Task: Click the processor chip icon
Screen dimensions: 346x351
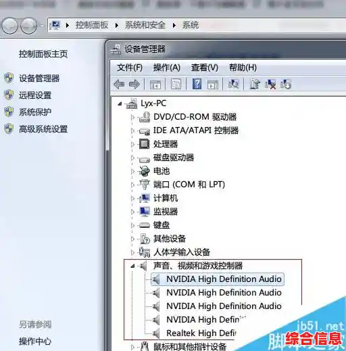Action: 144,144
